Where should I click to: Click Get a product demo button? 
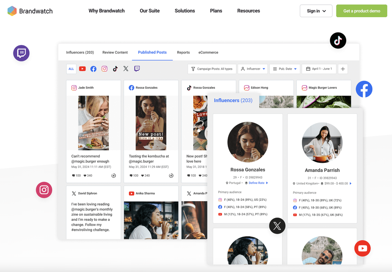click(361, 11)
